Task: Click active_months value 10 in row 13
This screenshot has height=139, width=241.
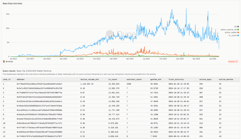Action: pyautogui.click(x=220, y=136)
